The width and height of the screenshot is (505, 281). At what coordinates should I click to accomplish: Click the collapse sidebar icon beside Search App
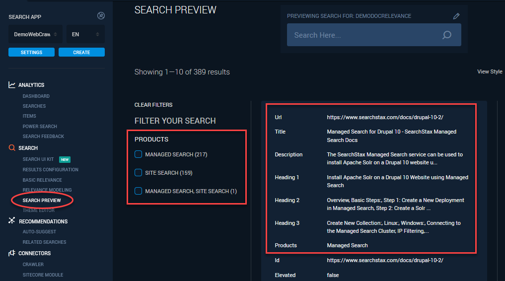pyautogui.click(x=101, y=16)
